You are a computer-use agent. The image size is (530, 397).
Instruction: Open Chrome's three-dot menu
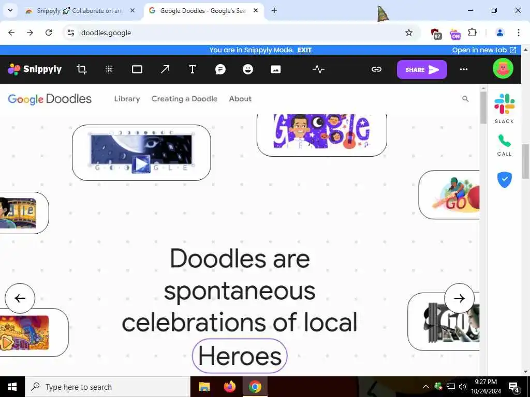pyautogui.click(x=518, y=33)
